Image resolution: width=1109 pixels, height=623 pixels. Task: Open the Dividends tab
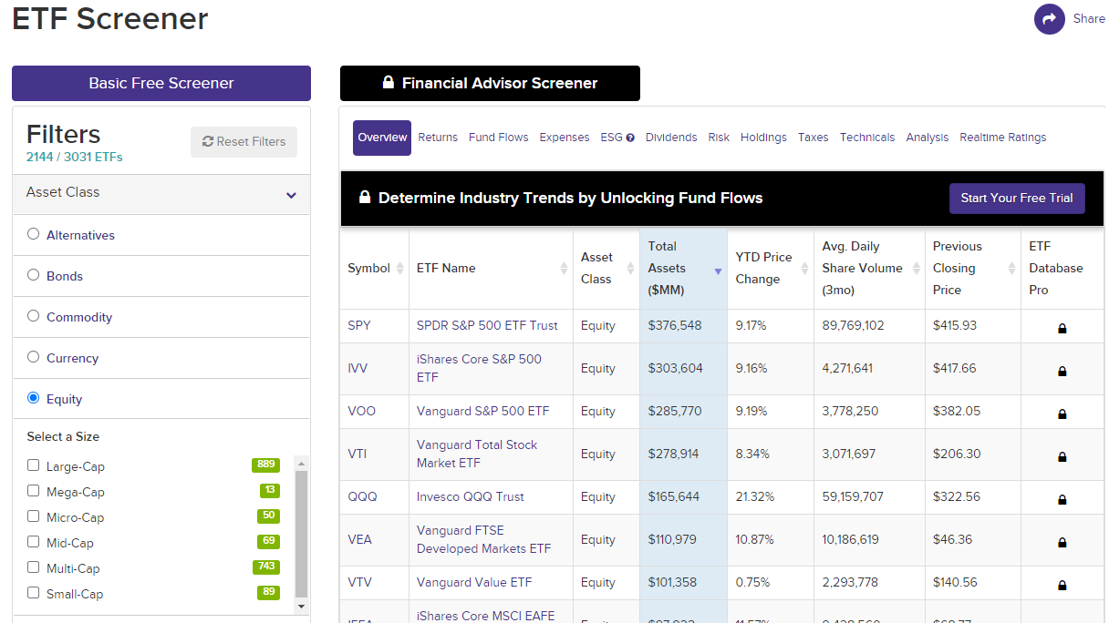[671, 138]
